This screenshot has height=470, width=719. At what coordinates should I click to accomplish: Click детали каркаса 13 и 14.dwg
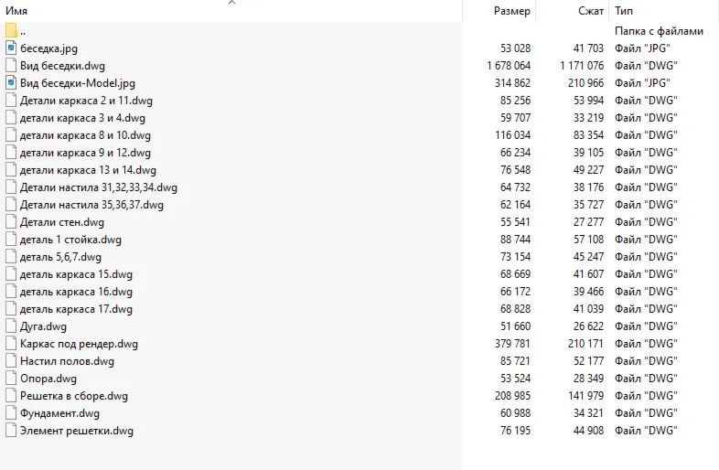click(x=88, y=170)
